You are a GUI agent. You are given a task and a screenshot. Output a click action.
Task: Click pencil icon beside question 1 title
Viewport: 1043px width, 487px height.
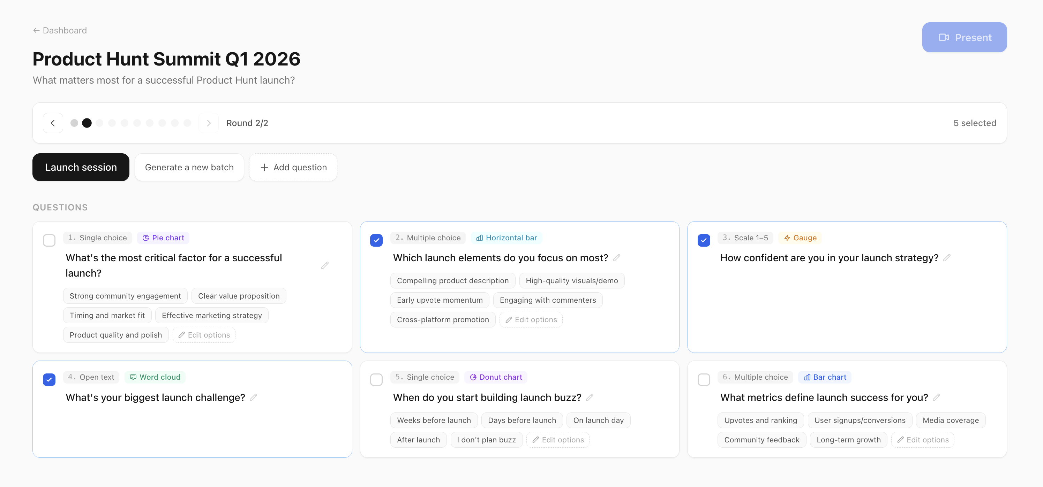point(325,265)
